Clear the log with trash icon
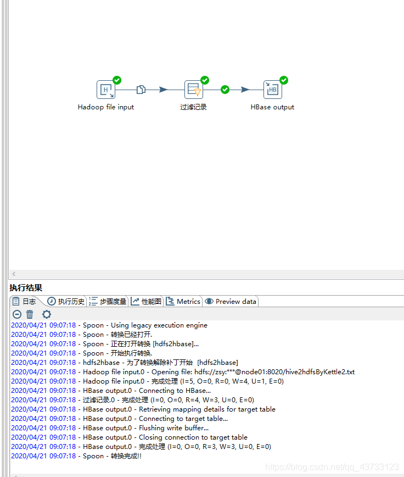 [x=30, y=314]
